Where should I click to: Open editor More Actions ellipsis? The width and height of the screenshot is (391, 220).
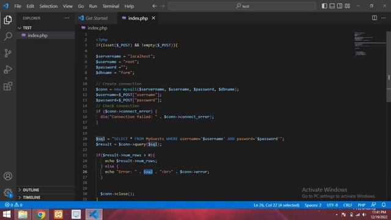tap(383, 18)
